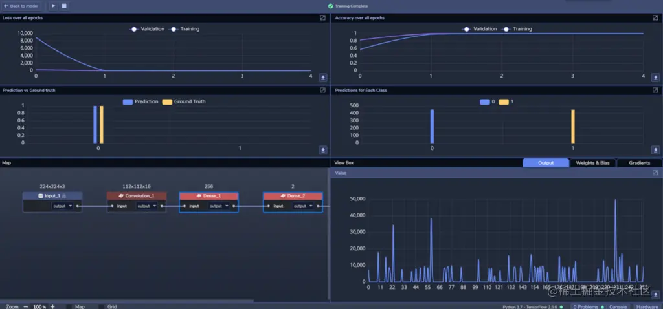663x309 pixels.
Task: Select the Dense_1 node header
Action: click(209, 196)
